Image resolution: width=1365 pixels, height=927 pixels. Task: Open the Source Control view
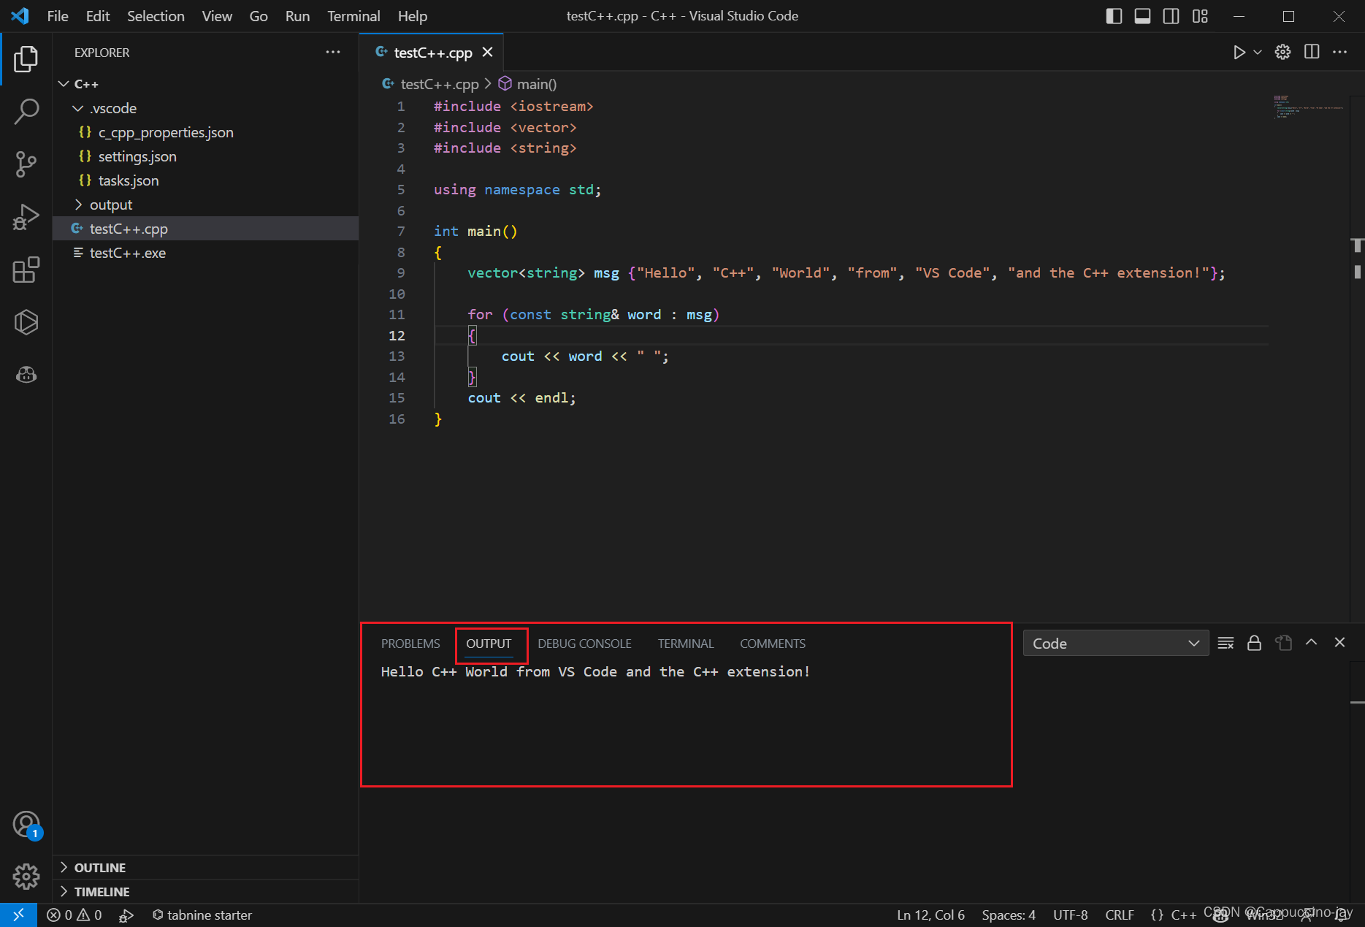click(x=26, y=164)
